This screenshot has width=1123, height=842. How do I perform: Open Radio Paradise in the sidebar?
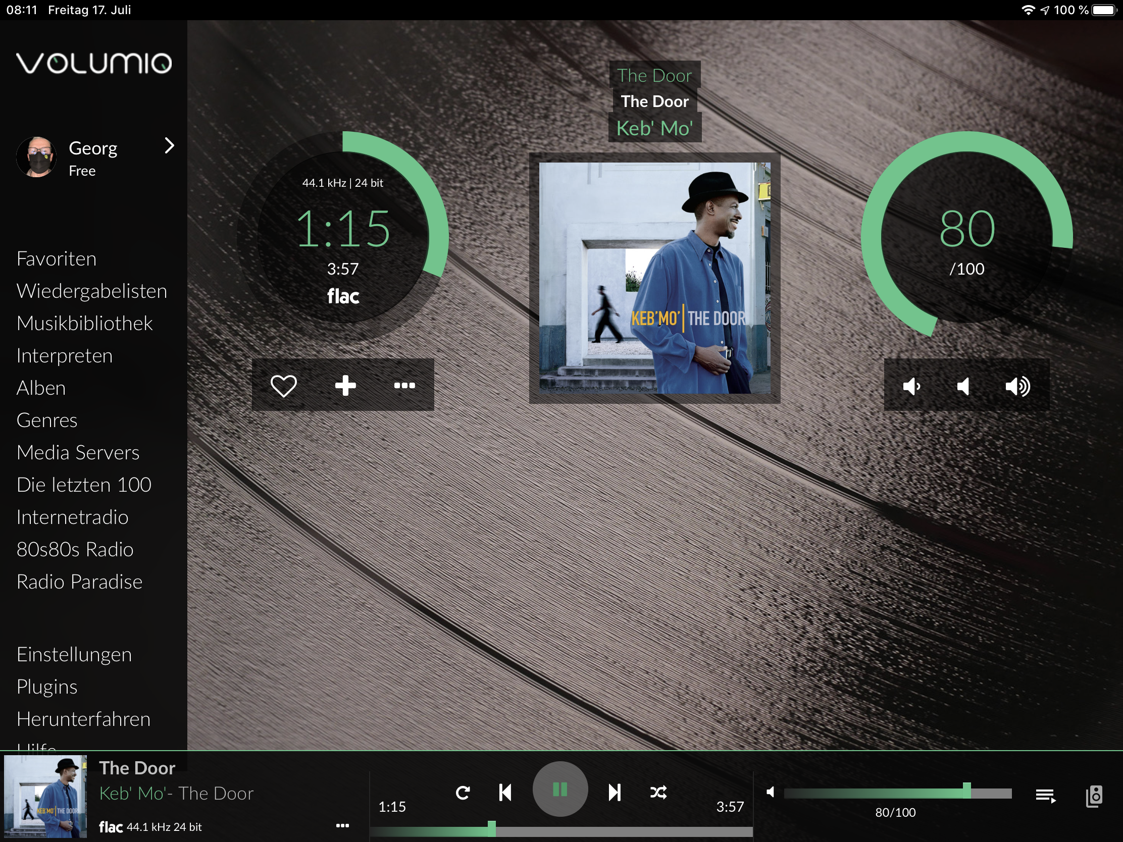79,582
